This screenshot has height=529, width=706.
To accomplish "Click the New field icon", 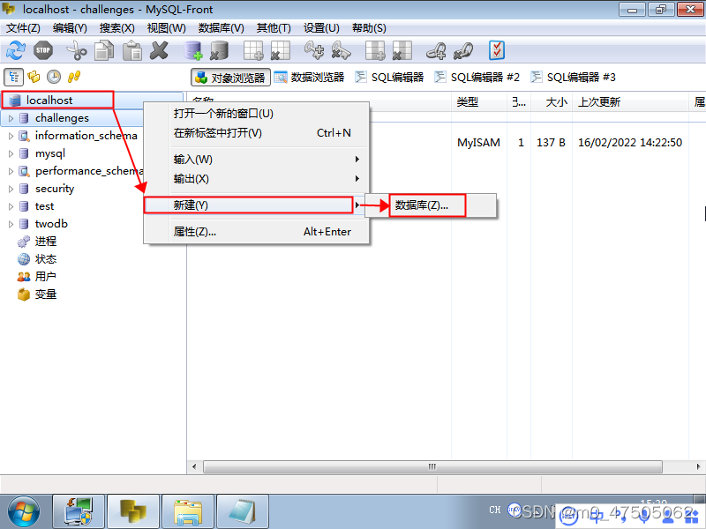I will pyautogui.click(x=375, y=50).
